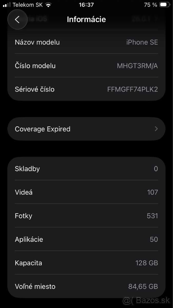
Task: Open the Coverage Expired row
Action: pos(77,129)
